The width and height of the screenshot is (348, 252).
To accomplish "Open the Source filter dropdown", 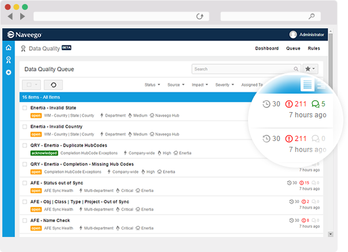I will [x=176, y=85].
